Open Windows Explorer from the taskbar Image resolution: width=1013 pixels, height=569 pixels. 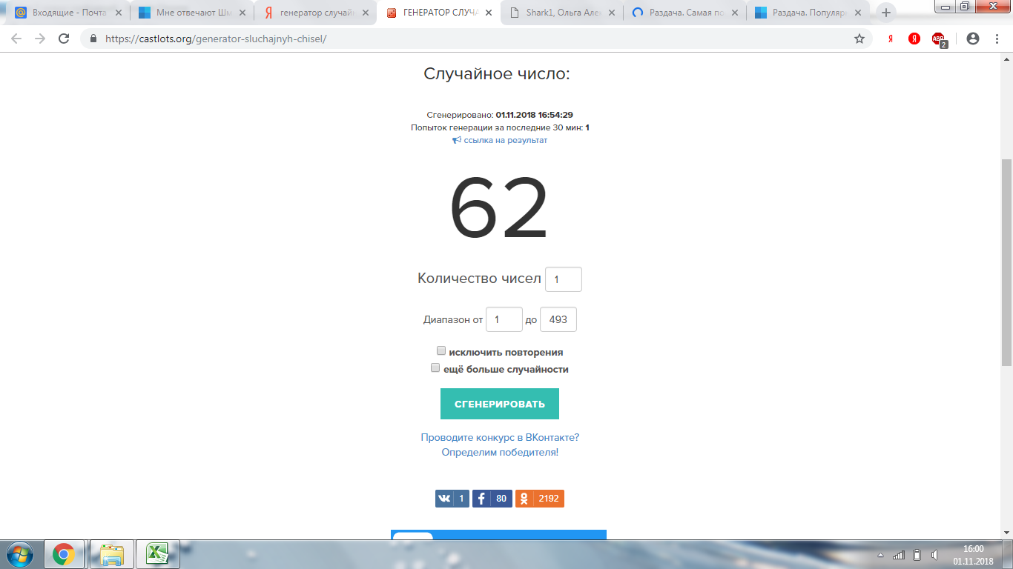pos(112,554)
